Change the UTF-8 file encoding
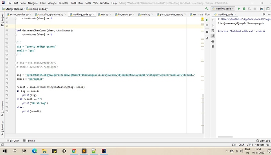The width and height of the screenshot is (271, 155). tap(249, 145)
